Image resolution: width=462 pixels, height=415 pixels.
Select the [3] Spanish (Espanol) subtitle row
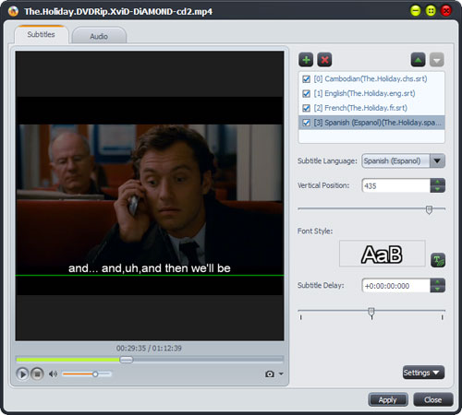pos(371,123)
